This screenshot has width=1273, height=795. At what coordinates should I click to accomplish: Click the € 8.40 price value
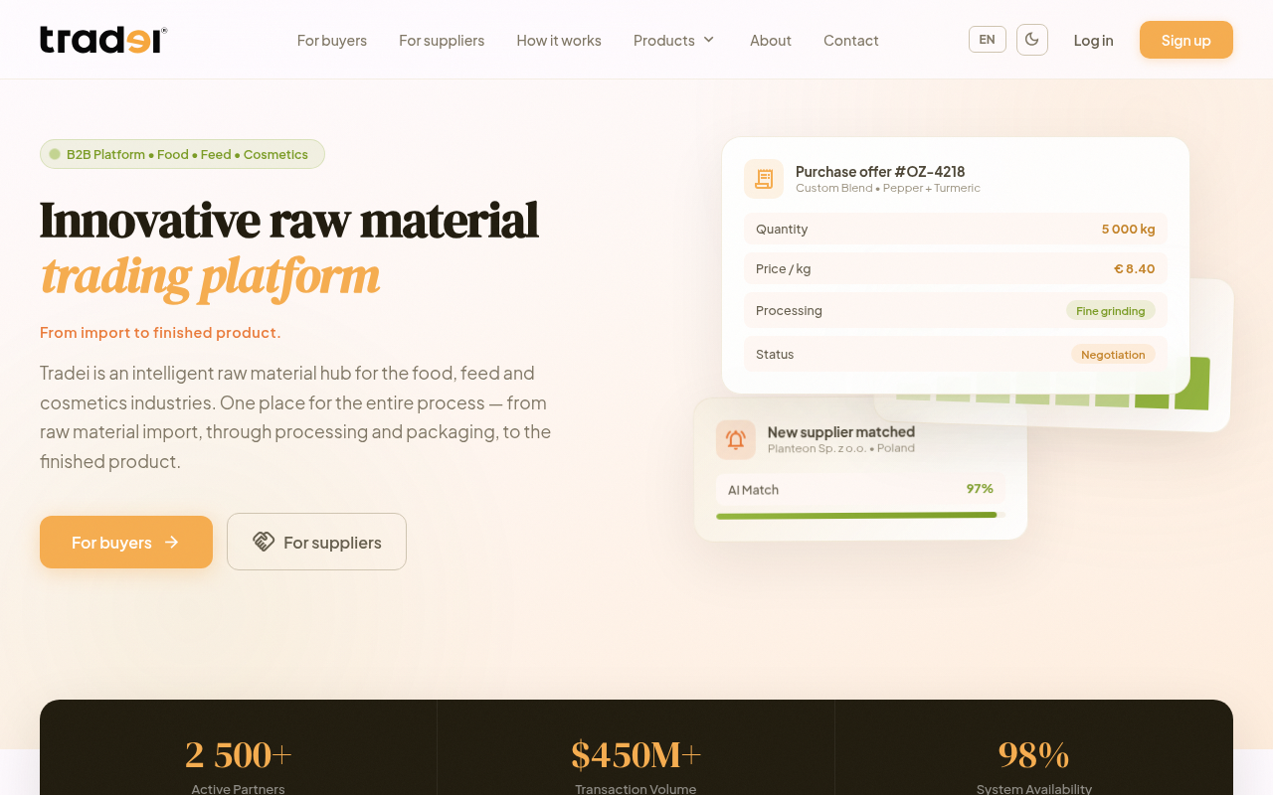pos(1135,268)
